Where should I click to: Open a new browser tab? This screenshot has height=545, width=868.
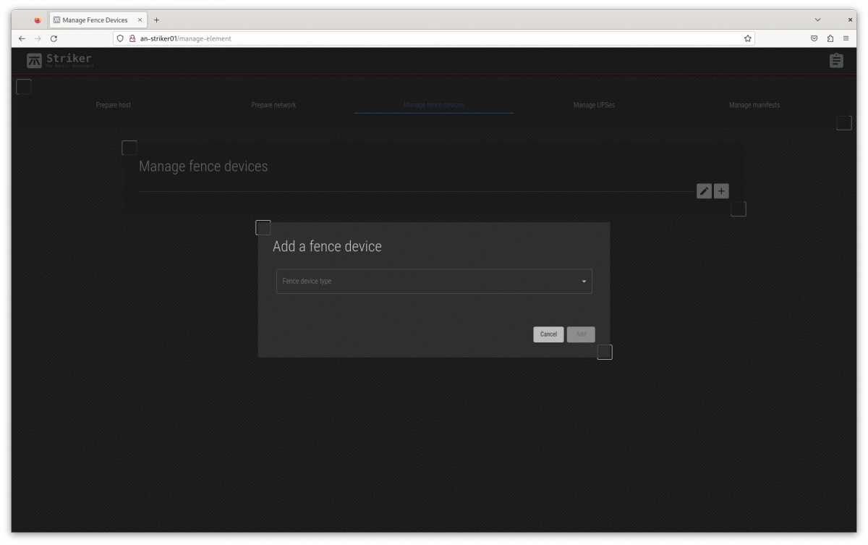(x=156, y=20)
